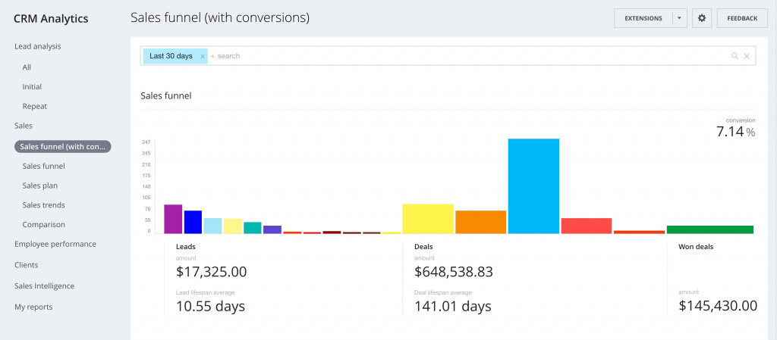Open the Initial leads report

click(x=33, y=87)
